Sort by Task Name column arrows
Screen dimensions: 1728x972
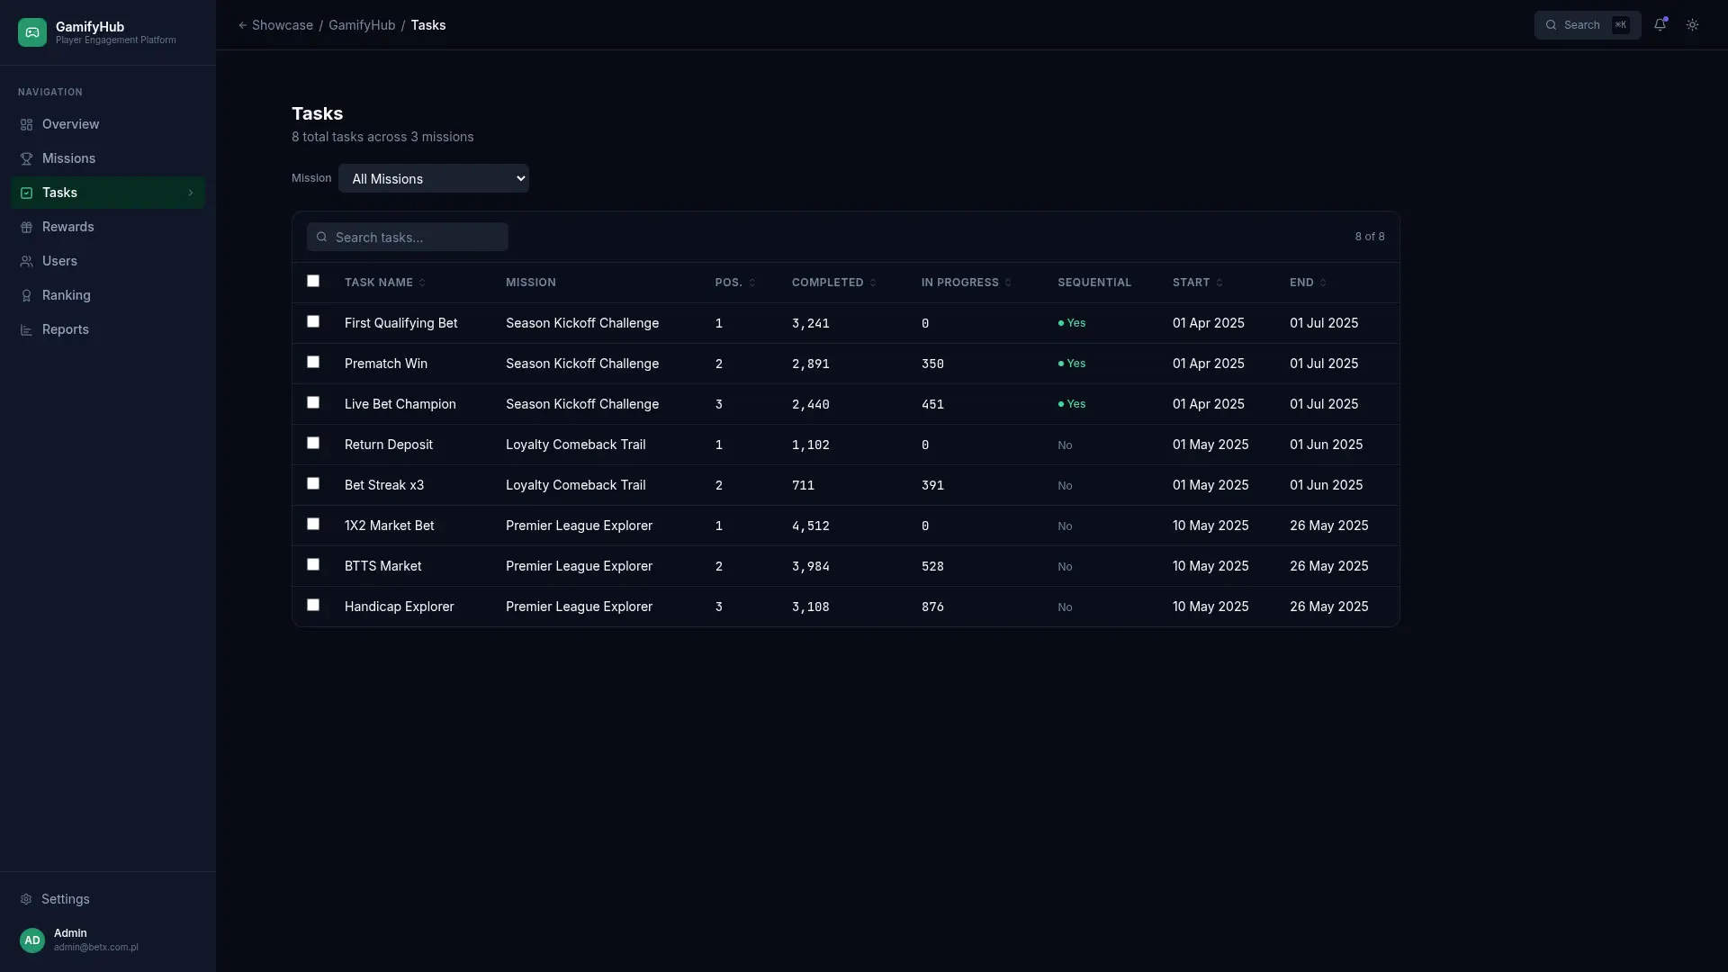422,283
